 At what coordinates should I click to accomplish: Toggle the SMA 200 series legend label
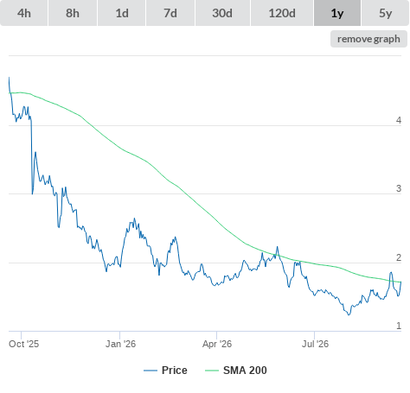tap(245, 371)
